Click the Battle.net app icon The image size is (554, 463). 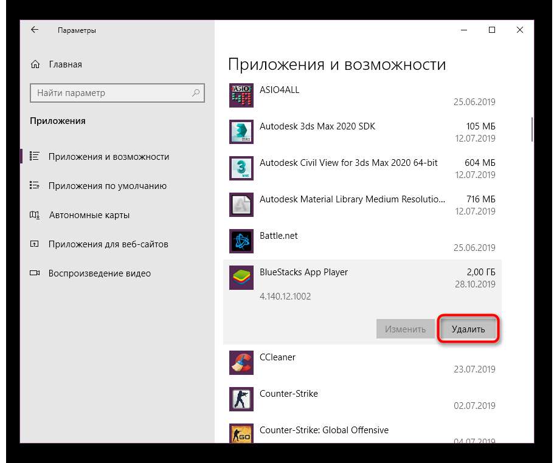pos(241,241)
